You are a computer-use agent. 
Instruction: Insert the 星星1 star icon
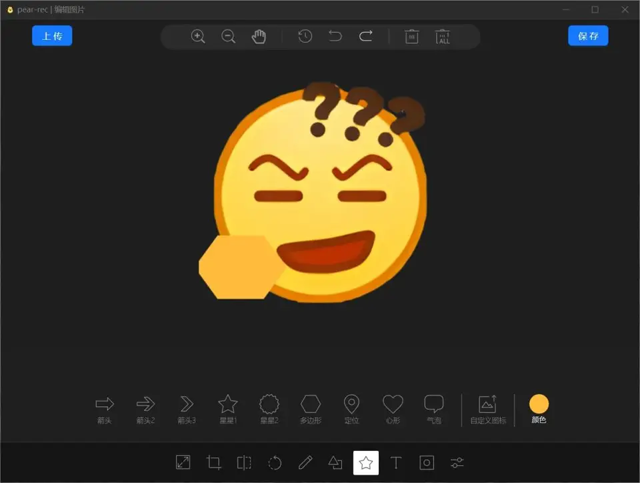pos(228,409)
